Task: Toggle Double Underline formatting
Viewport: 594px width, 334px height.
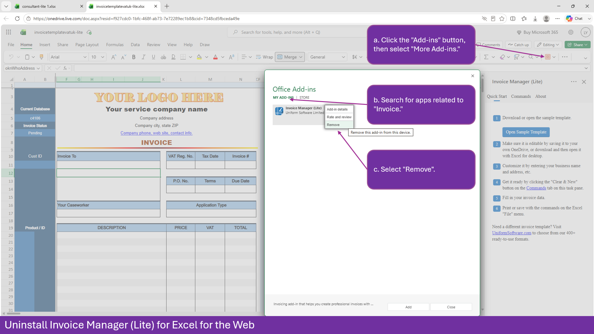Action: [x=173, y=57]
